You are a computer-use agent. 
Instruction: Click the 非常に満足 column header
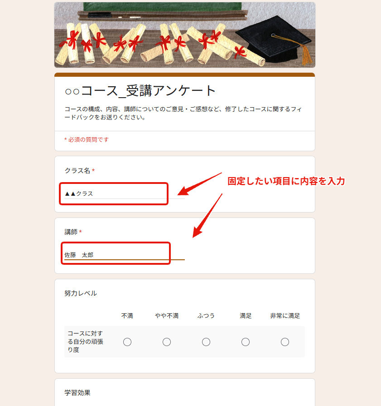(x=285, y=316)
